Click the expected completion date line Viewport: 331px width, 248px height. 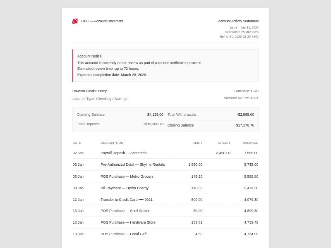click(x=112, y=75)
